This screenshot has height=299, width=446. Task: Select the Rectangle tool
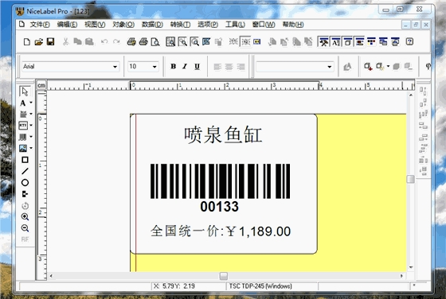[x=25, y=160]
